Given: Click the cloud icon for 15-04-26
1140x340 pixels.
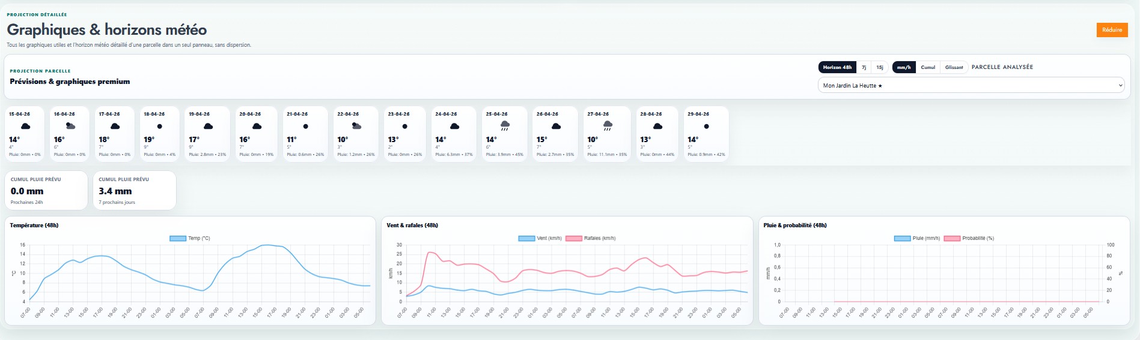Looking at the screenshot, I should (x=26, y=127).
